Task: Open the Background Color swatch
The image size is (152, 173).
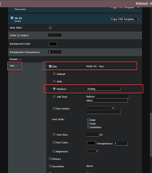Action: 53,44
